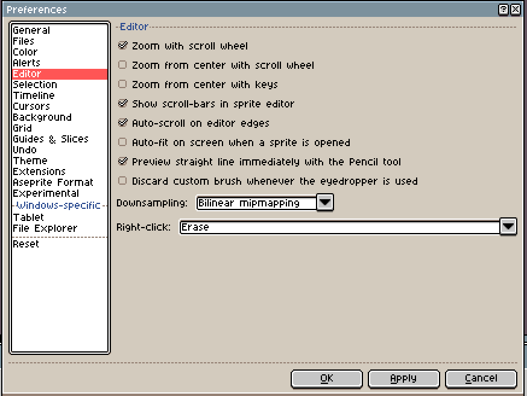Go to Guides & Slices section
Viewport: 527px width, 396px height.
[x=51, y=139]
